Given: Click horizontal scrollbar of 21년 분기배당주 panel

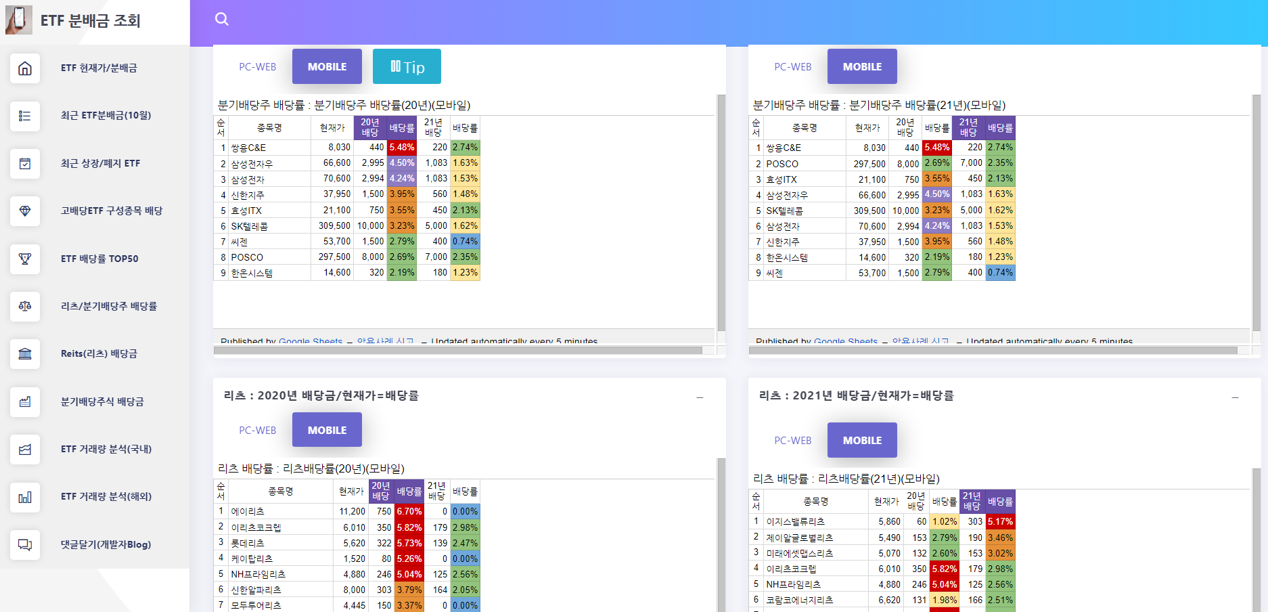Looking at the screenshot, I should 993,351.
